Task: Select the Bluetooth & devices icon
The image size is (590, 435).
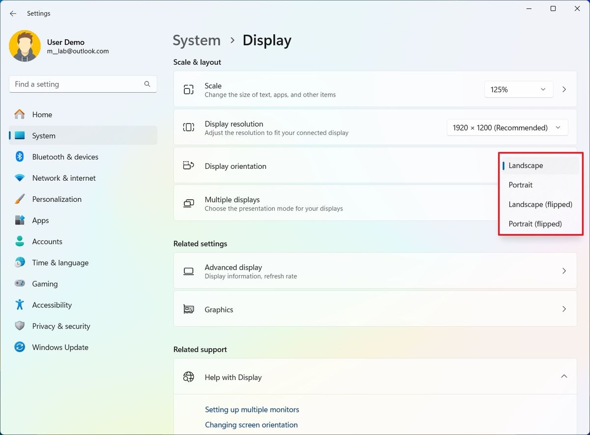Action: (x=19, y=157)
